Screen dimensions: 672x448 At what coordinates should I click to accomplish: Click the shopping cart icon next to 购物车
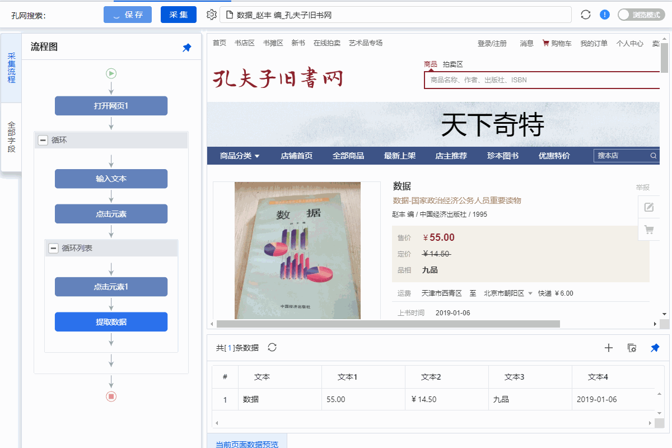pyautogui.click(x=546, y=43)
